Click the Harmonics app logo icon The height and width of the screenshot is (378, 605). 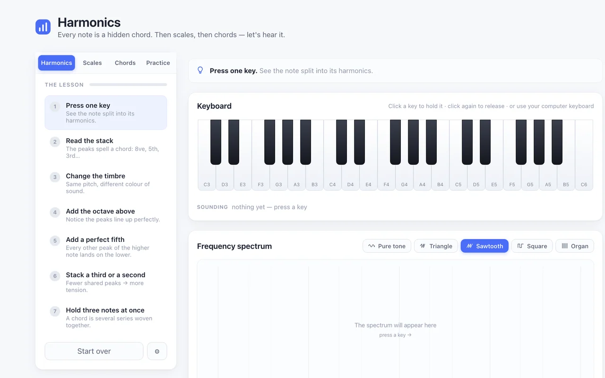[x=43, y=27]
